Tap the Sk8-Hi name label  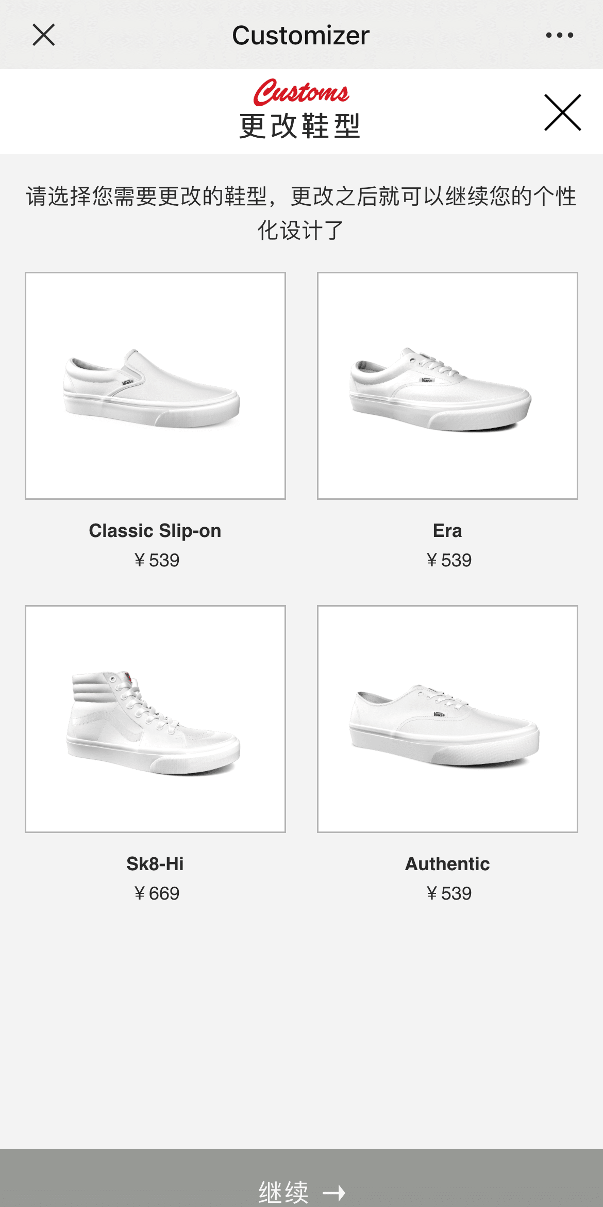pos(155,864)
